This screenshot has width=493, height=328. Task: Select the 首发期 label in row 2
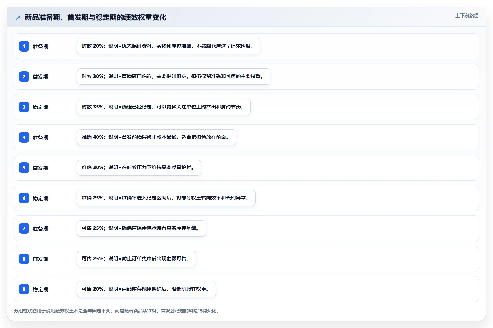click(x=40, y=77)
